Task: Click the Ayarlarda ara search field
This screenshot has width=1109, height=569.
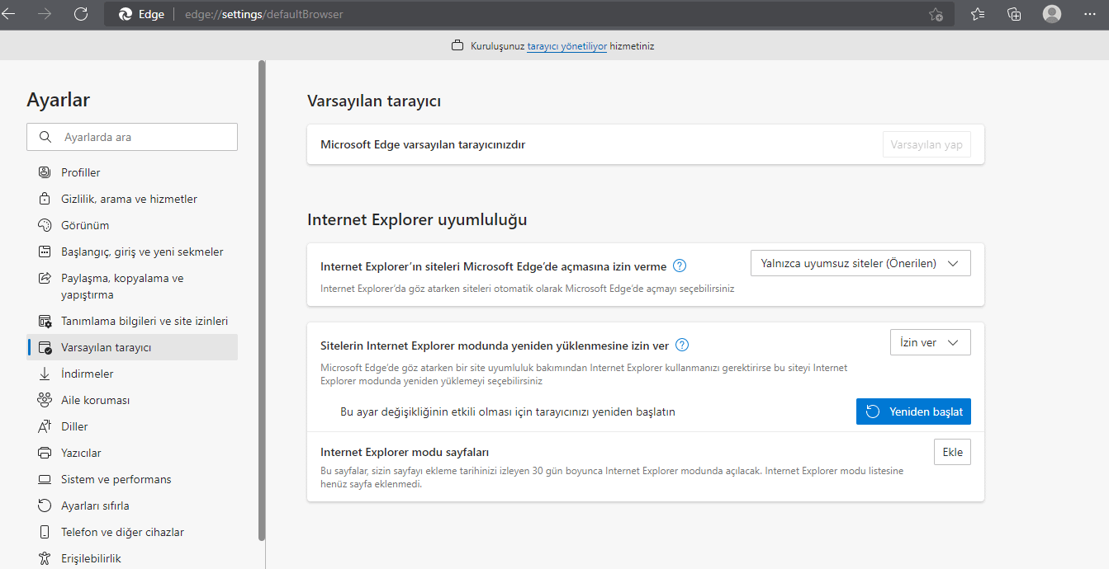Action: [132, 137]
